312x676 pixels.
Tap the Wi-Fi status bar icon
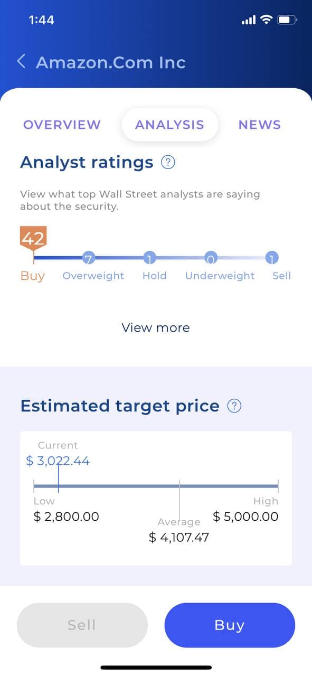tap(267, 20)
